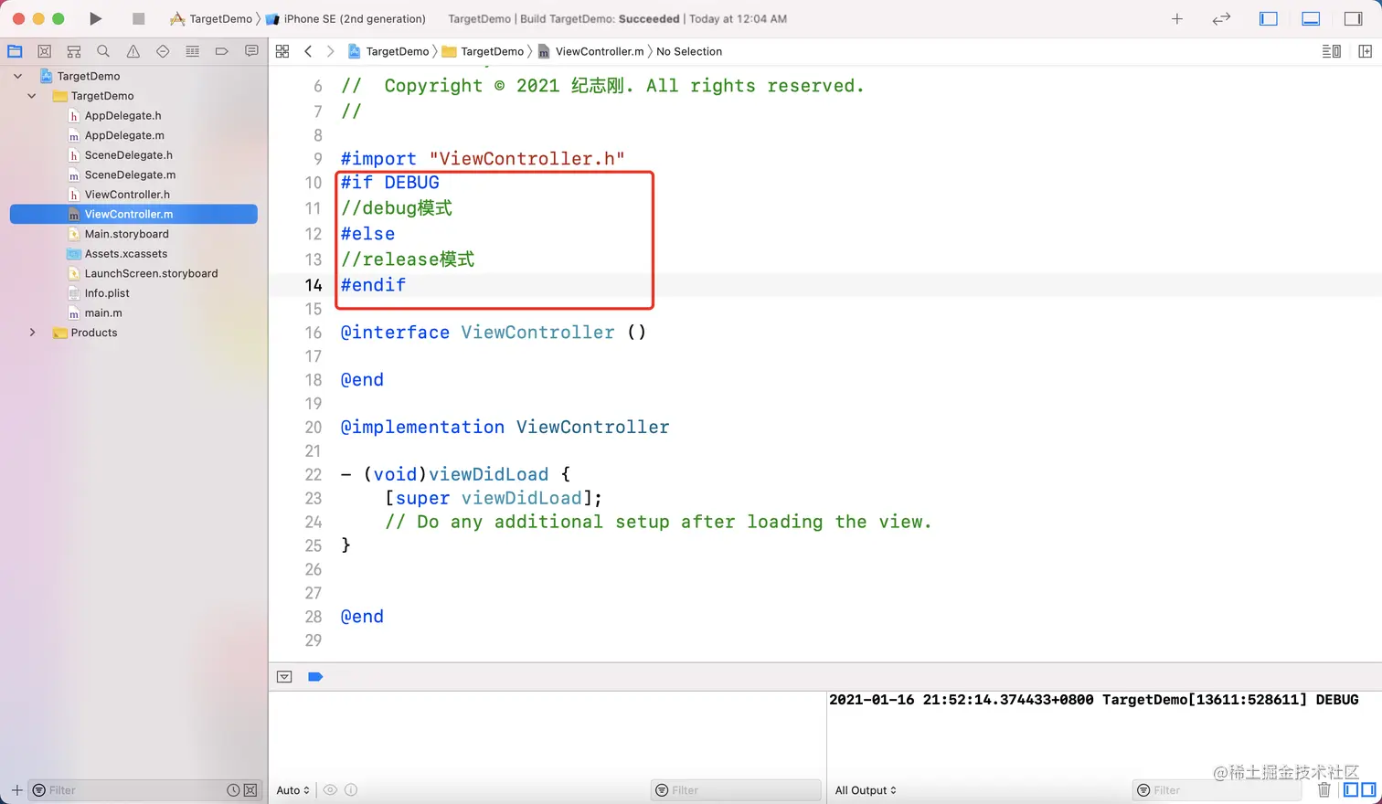Toggle the debug area panel button
1382x804 pixels.
tap(1311, 18)
